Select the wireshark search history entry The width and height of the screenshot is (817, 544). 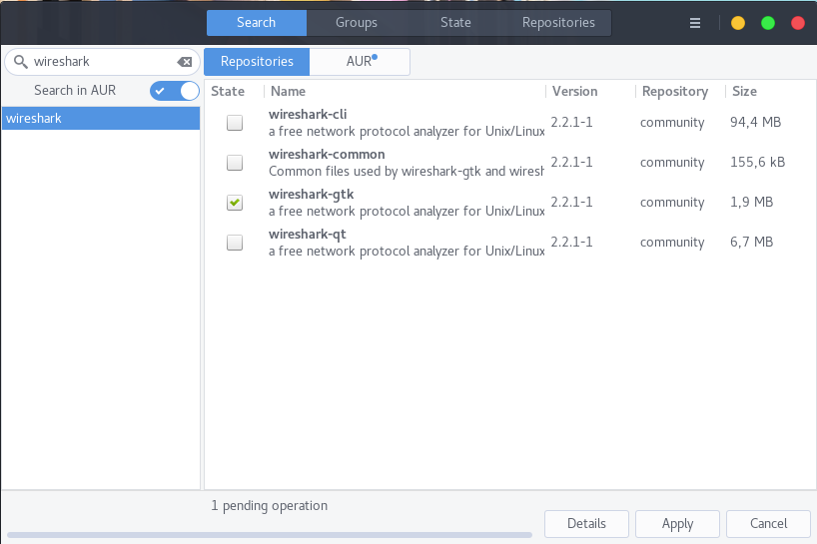coord(101,118)
